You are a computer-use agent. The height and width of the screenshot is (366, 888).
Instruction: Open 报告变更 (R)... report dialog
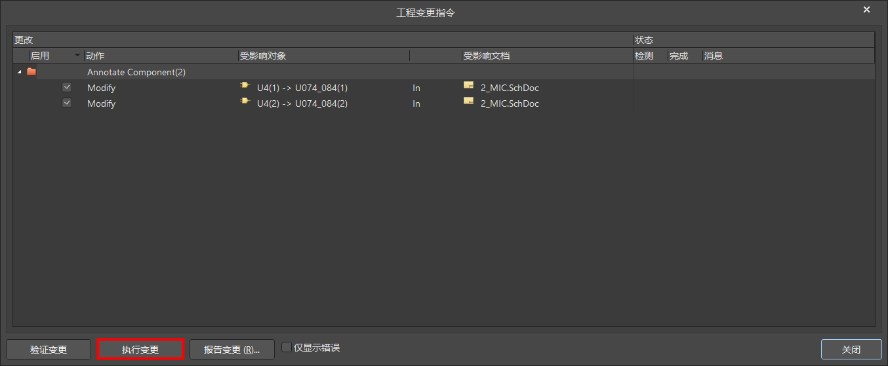point(232,350)
